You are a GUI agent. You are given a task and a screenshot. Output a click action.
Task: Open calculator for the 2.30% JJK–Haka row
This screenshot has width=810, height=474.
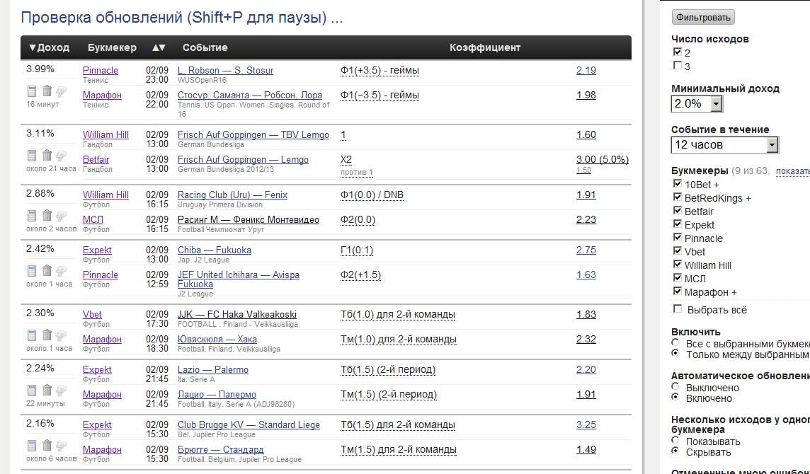pos(32,335)
